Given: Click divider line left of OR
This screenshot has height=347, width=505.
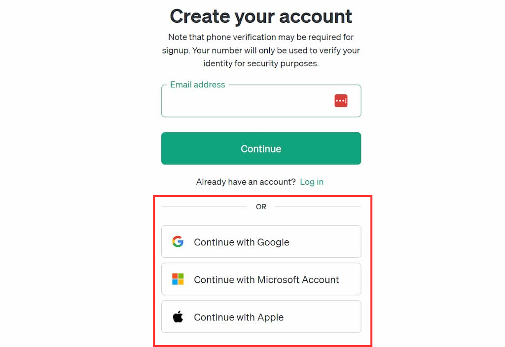Looking at the screenshot, I should (204, 206).
